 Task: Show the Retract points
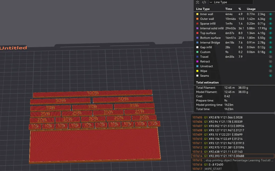[x=271, y=61]
